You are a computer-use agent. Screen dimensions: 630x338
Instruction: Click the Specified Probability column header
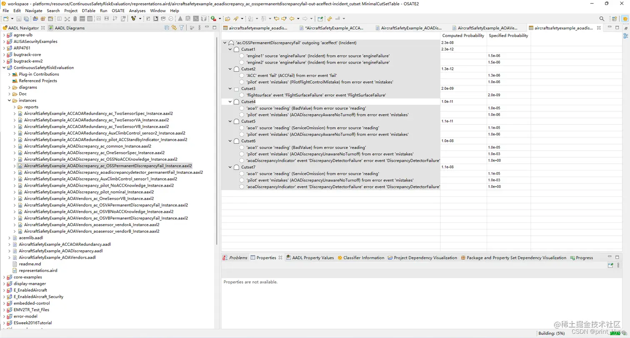pos(508,36)
